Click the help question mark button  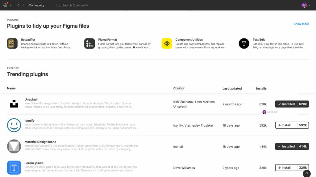coord(306,174)
